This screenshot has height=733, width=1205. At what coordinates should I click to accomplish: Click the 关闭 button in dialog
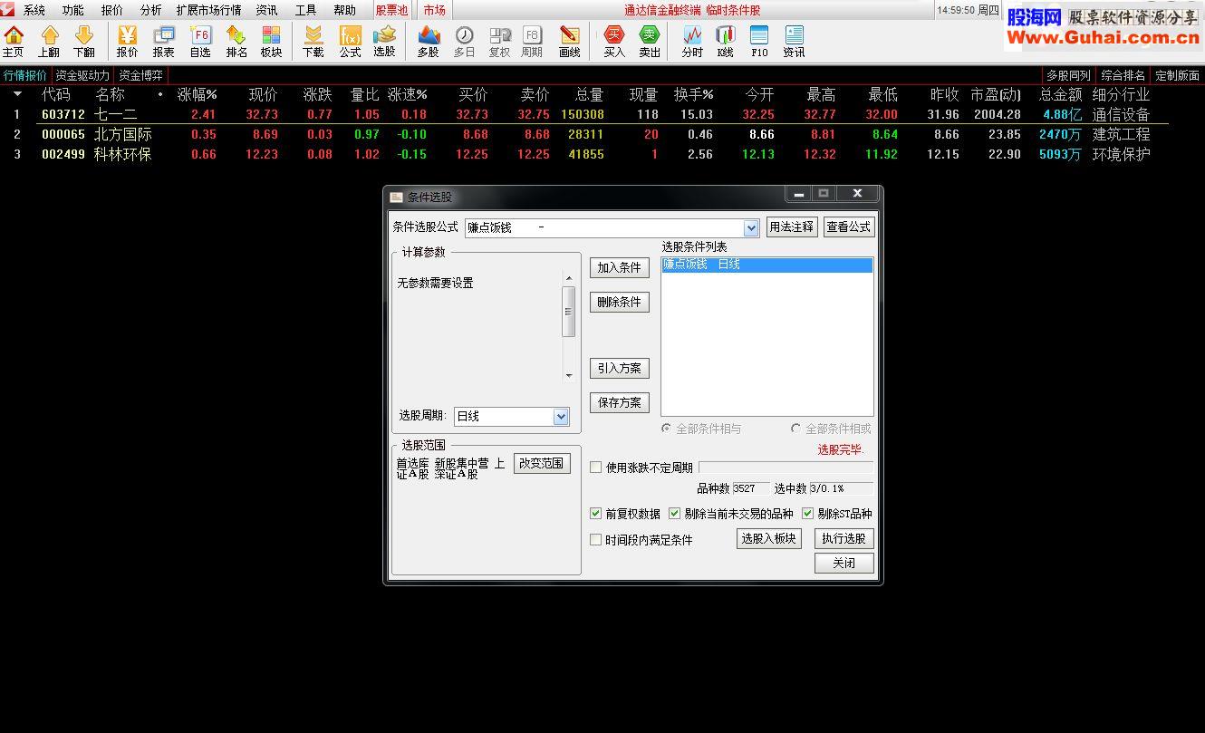tap(843, 564)
